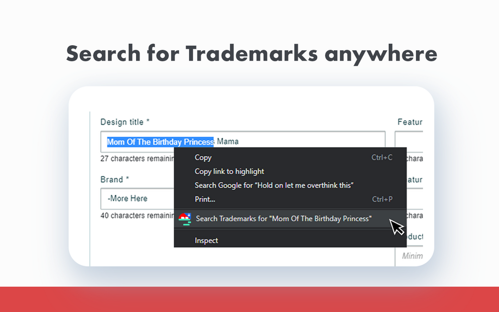
Task: Select Search Trademarks for "Mom Of The Birthday Princess"
Action: click(290, 219)
